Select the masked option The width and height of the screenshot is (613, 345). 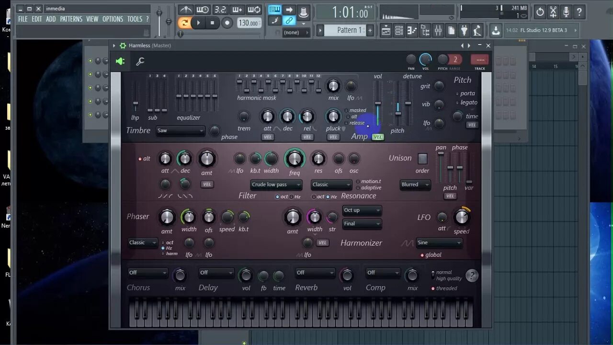pos(356,110)
